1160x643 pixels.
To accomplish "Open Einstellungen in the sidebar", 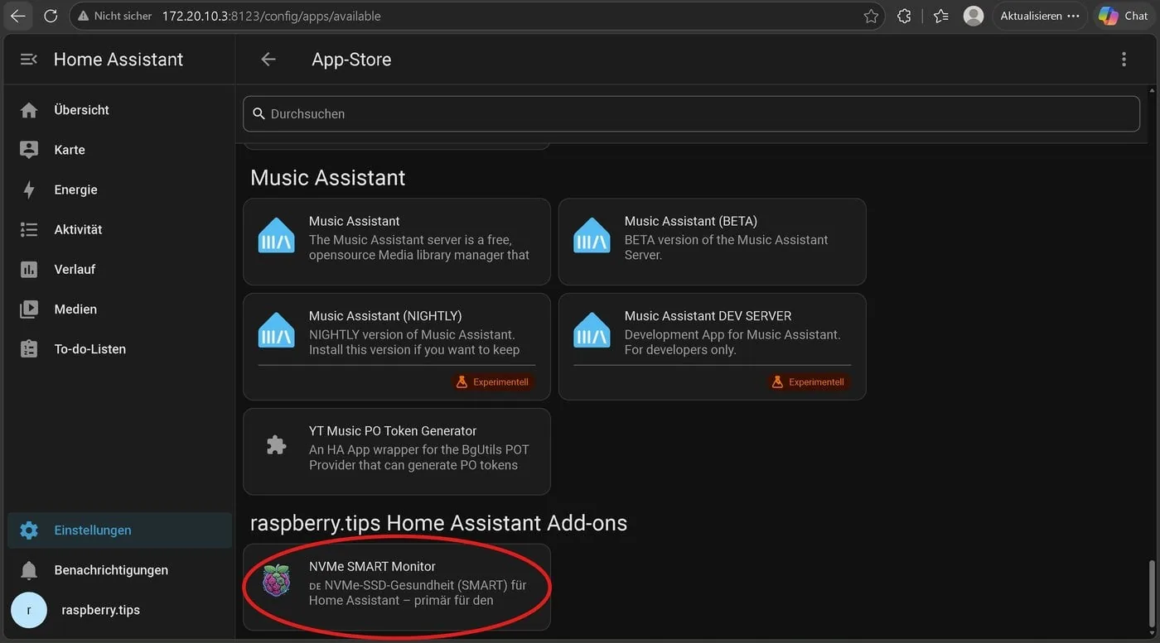I will pyautogui.click(x=119, y=530).
